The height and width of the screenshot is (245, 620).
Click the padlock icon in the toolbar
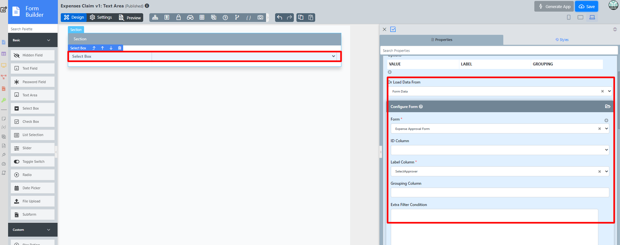[178, 17]
